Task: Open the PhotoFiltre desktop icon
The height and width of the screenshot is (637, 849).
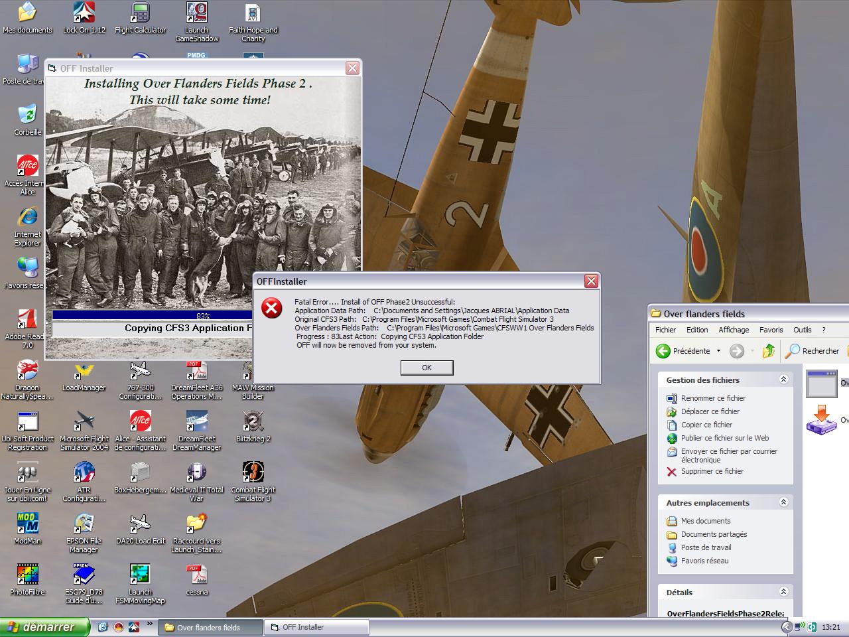Action: coord(27,575)
